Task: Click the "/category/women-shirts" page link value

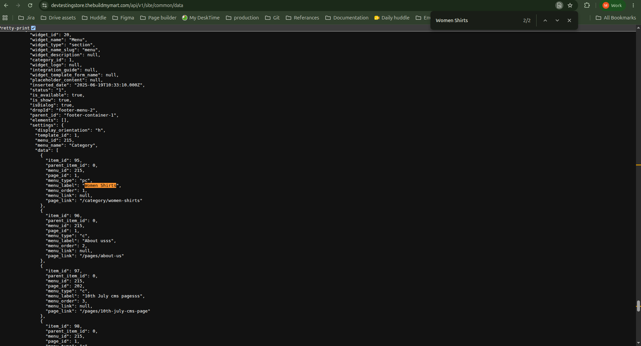Action: tap(111, 201)
